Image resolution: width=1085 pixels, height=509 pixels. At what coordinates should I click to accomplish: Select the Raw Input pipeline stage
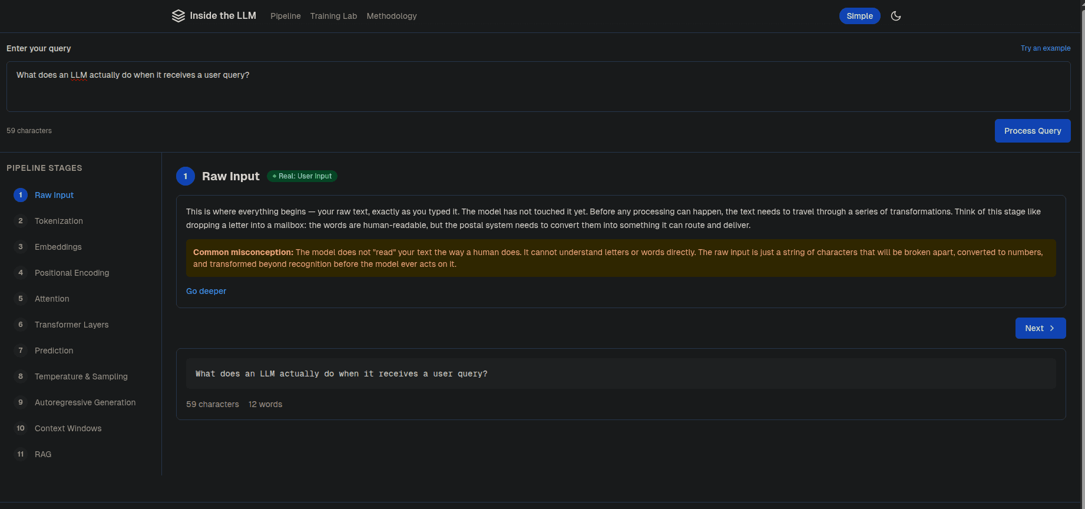[81, 195]
